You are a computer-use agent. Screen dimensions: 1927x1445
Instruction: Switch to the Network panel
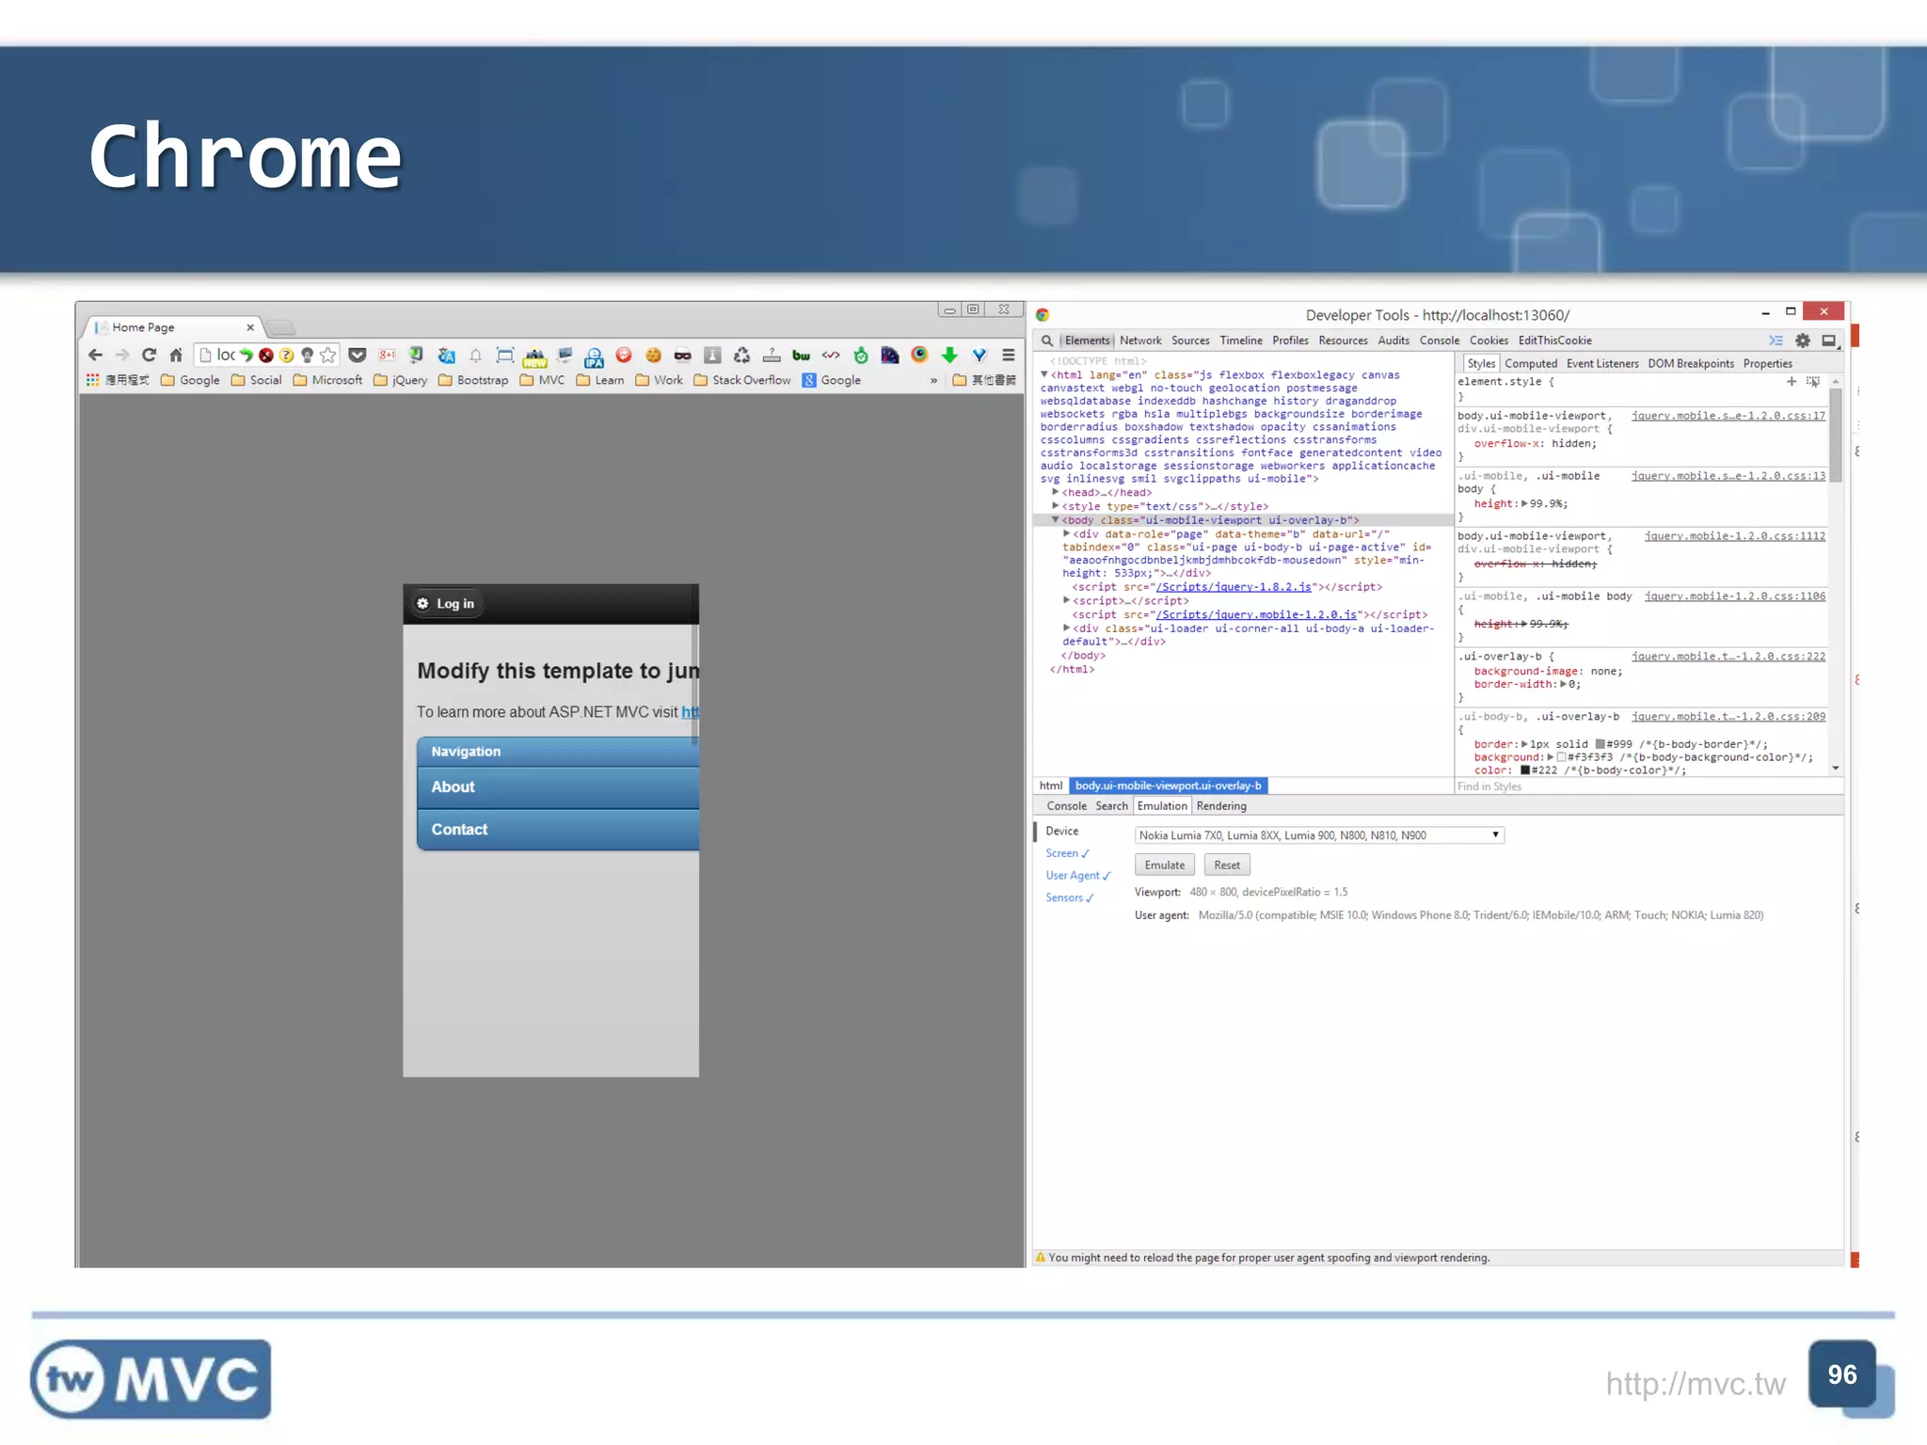pyautogui.click(x=1140, y=341)
